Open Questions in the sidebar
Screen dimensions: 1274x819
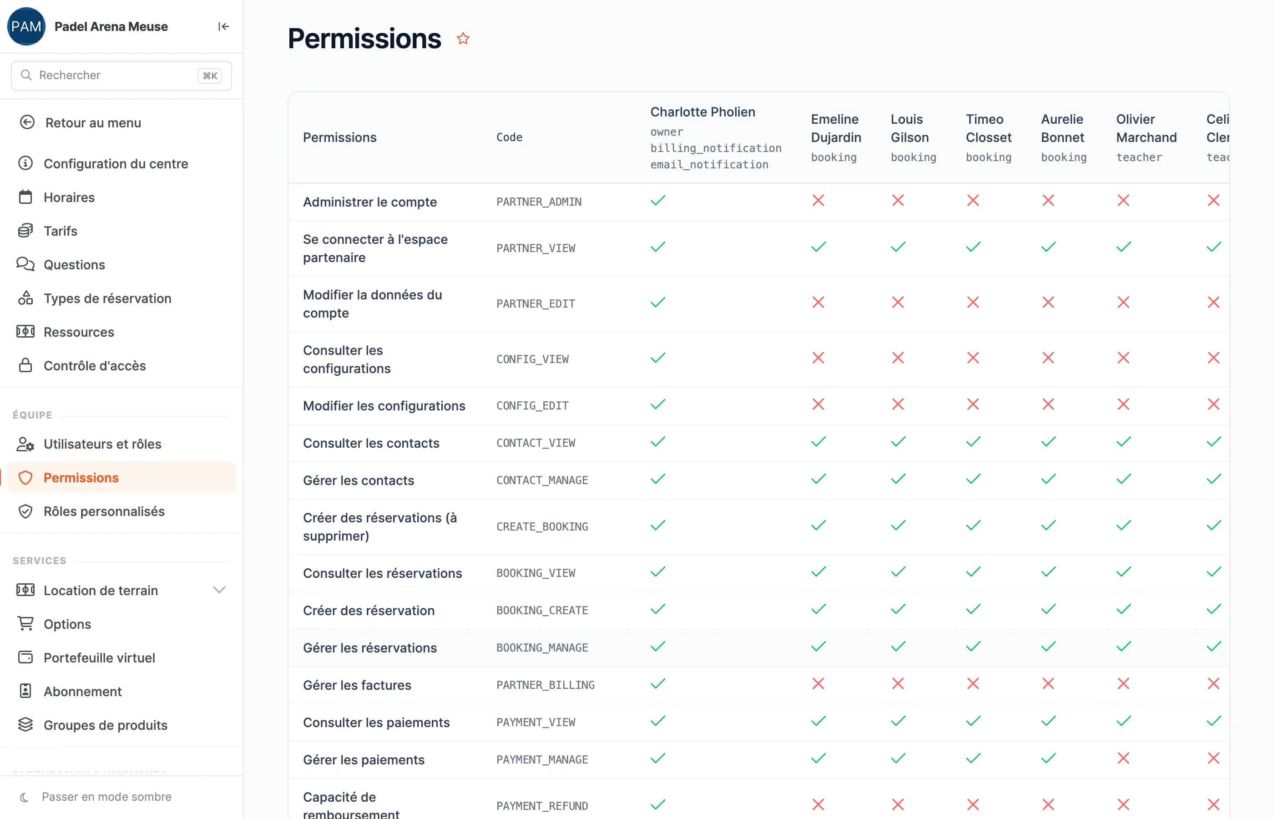[121, 264]
